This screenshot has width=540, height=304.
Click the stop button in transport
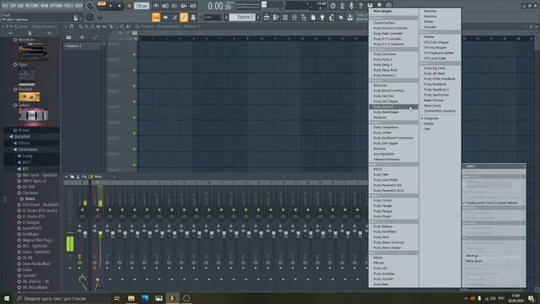tap(120, 6)
